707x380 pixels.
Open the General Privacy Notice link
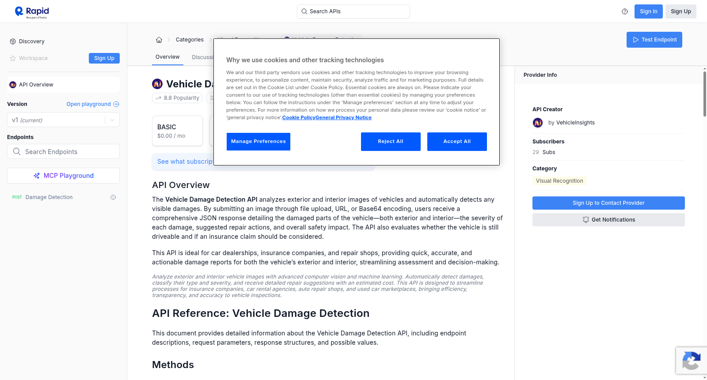pos(343,117)
